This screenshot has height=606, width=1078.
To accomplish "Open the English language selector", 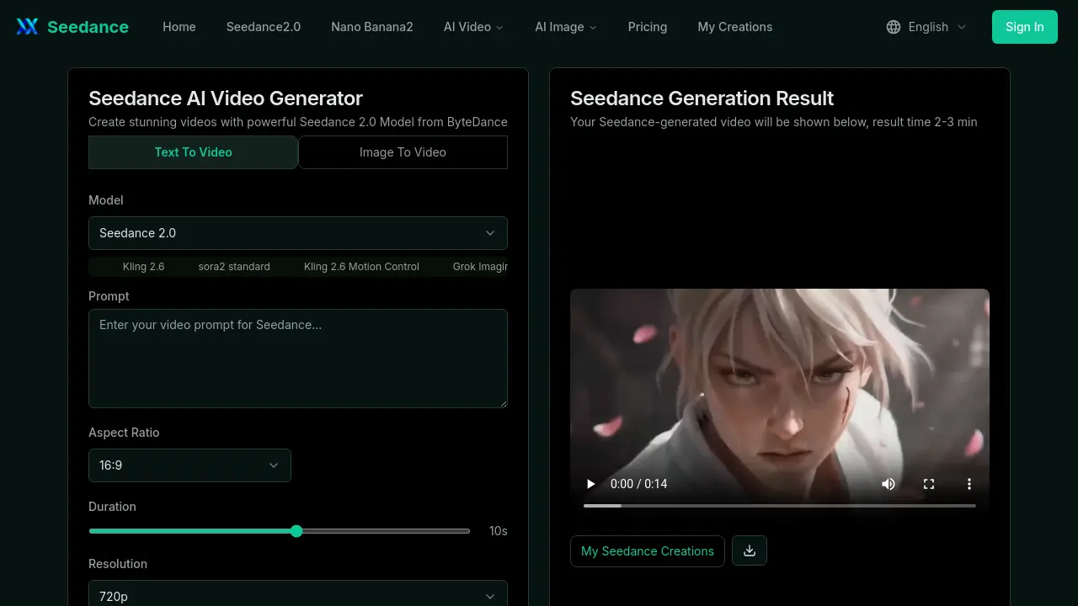I will [926, 27].
